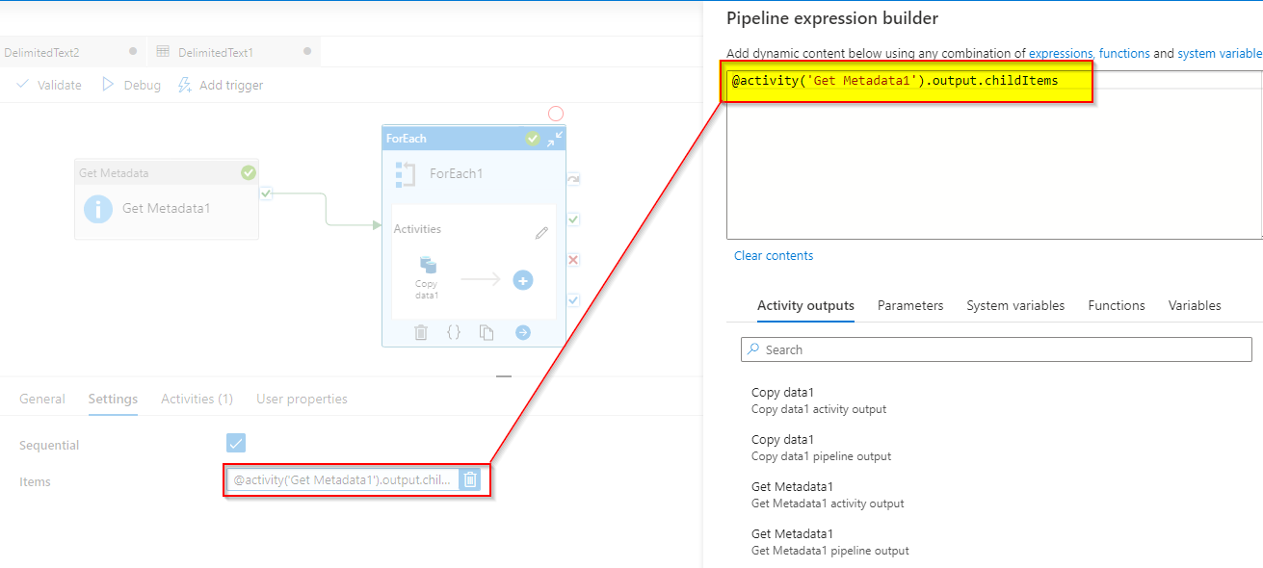Click Get Metadata green validation checkmark
Screen dimensions: 1263x568
[x=249, y=172]
